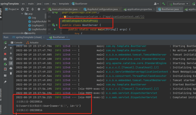Click the run gutter arrow beside main method

55,29
